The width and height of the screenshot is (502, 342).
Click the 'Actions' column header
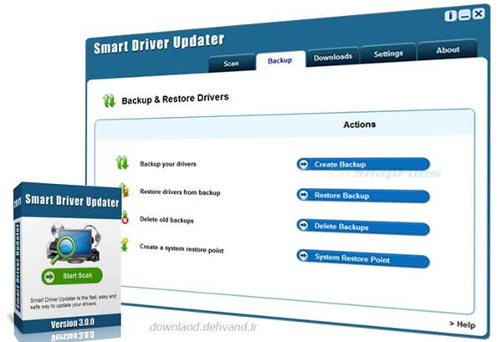click(x=359, y=125)
